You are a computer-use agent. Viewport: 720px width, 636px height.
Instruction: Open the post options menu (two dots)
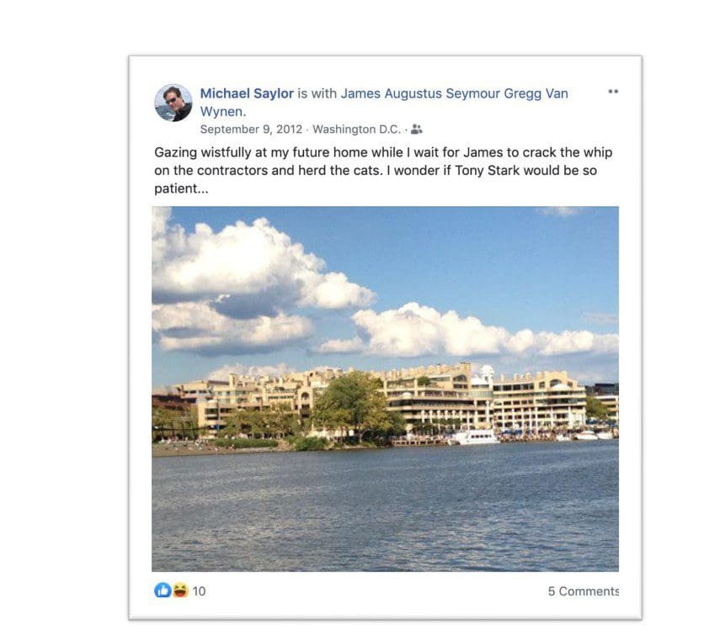[613, 92]
